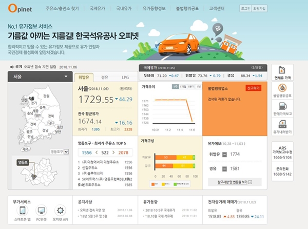Select 1개월 price trend period
308x229 pixels.
tap(183, 87)
